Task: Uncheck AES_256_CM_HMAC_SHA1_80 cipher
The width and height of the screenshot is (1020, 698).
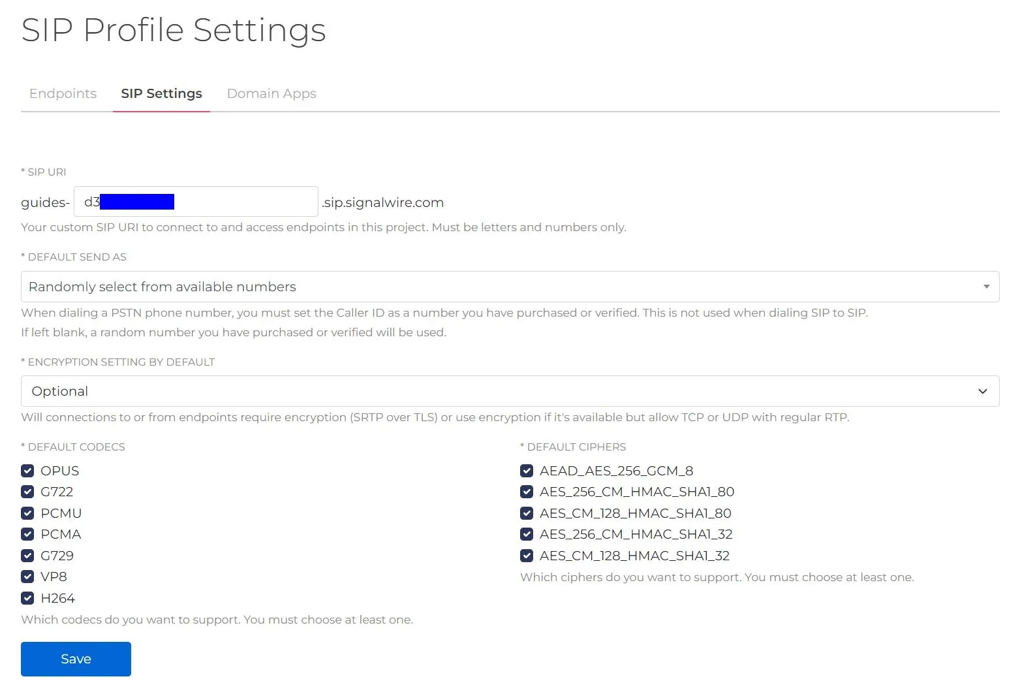Action: [x=527, y=492]
